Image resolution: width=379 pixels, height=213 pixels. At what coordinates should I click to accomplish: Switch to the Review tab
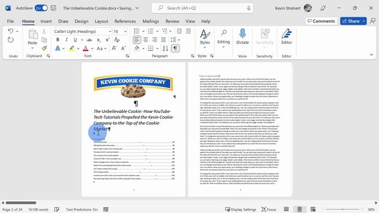click(x=172, y=21)
